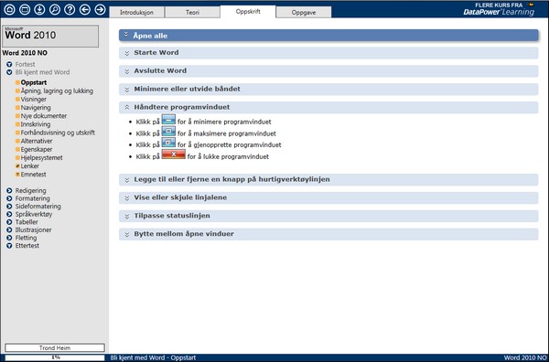Image resolution: width=549 pixels, height=362 pixels.
Task: Open the Navigering lesson in sidebar
Action: coord(36,108)
